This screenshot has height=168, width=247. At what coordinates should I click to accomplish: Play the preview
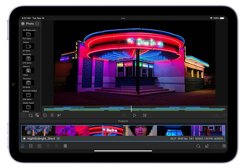point(134,115)
